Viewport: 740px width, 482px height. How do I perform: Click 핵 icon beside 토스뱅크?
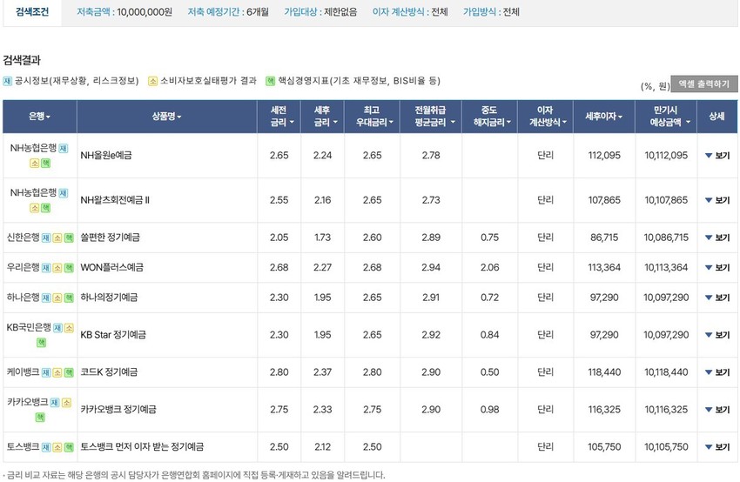(69, 447)
